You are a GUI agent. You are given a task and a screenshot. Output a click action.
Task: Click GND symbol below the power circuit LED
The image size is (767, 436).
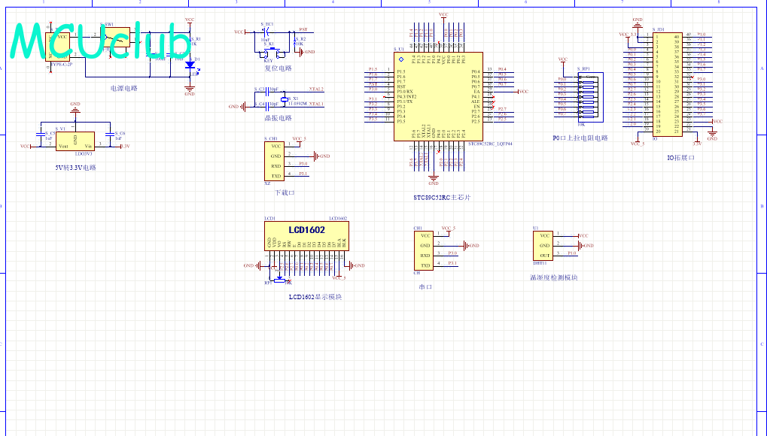[190, 90]
